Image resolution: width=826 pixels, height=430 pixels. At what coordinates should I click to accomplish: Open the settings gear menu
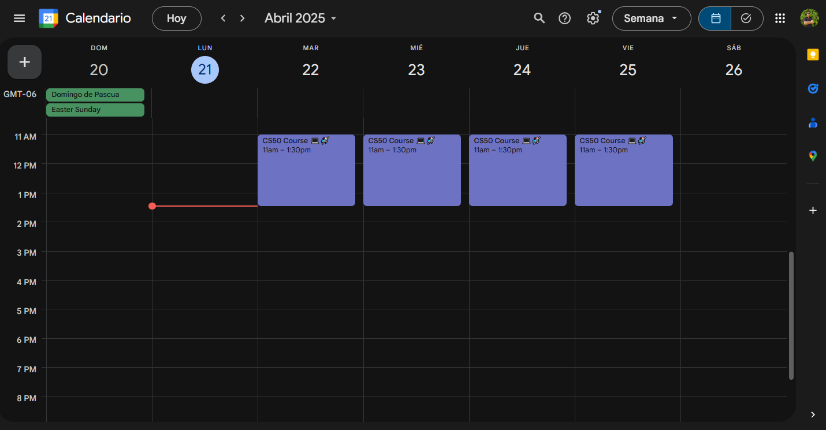tap(593, 18)
